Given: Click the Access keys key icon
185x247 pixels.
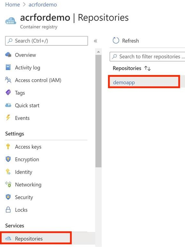Looking at the screenshot, I should coord(8,146).
